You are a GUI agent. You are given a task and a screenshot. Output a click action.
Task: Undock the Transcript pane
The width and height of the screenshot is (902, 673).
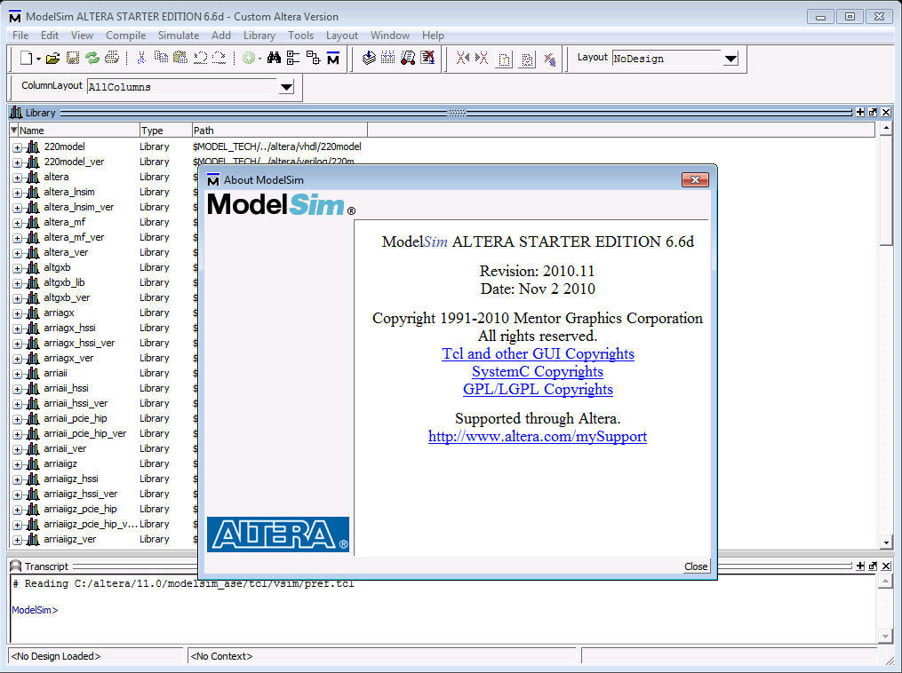(873, 566)
